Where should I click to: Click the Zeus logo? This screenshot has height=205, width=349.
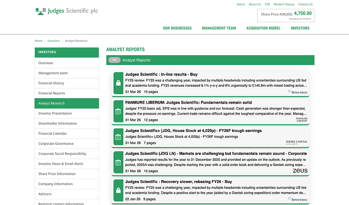click(300, 171)
